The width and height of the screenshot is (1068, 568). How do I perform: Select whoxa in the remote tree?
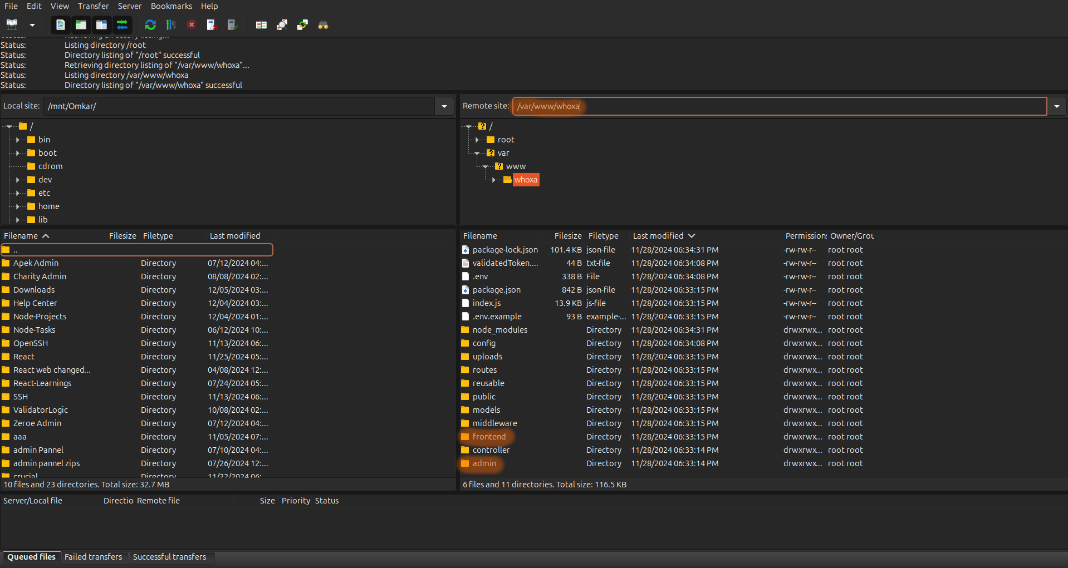526,180
